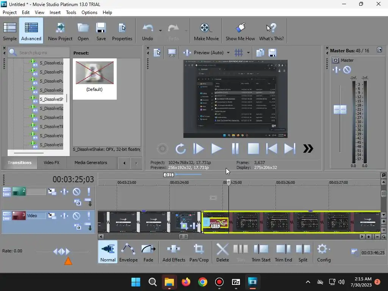388x291 pixels.
Task: Open overlays grid dropdown arrow
Action: 248,53
